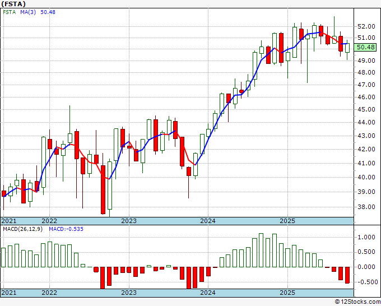Click the 40.00 price axis label

coord(366,177)
